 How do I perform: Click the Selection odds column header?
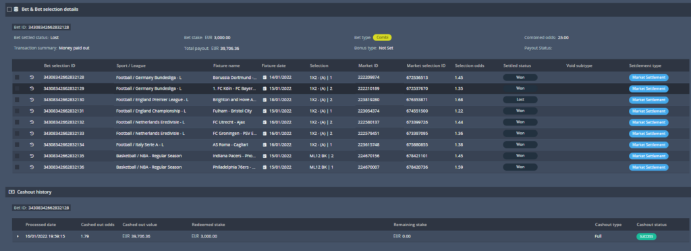[470, 65]
